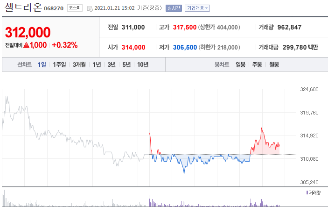The height and width of the screenshot is (207, 328).
Task: Switch to the 3개월 chart period
Action: (x=79, y=64)
